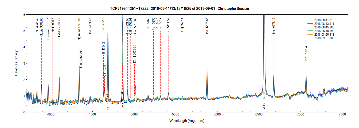Click the Fe II 5169 line label

point(148,24)
